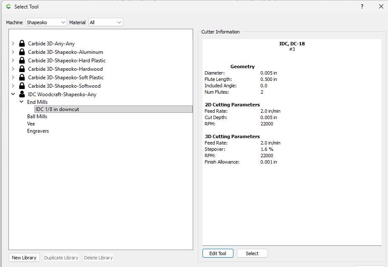Viewport: 388px width, 267px height.
Task: Click the Num Flutes value 2
Action: (x=262, y=92)
